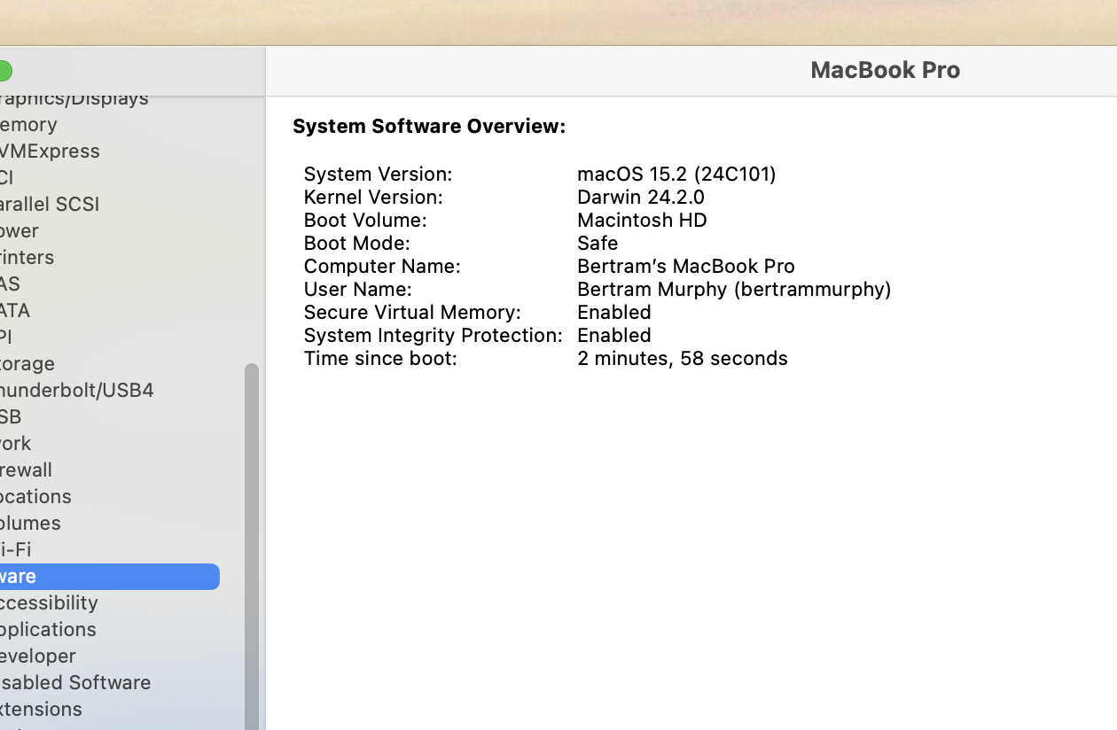Select the PCI sidebar entry

tap(7, 177)
